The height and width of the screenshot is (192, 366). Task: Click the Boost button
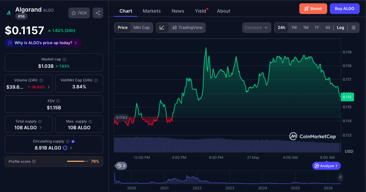click(313, 9)
